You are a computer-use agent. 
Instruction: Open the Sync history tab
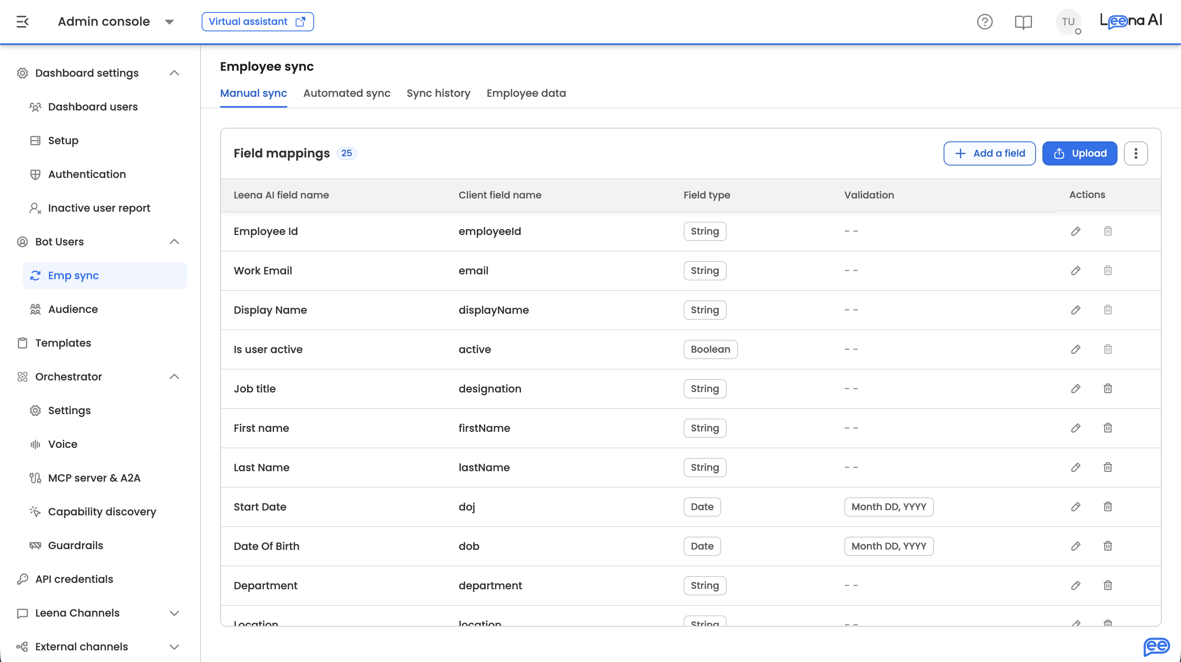[x=438, y=93]
